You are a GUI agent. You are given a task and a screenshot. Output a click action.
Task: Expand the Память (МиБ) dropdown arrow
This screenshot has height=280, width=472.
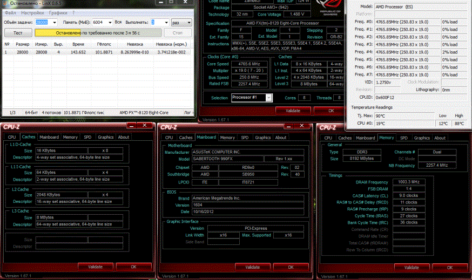pyautogui.click(x=110, y=23)
